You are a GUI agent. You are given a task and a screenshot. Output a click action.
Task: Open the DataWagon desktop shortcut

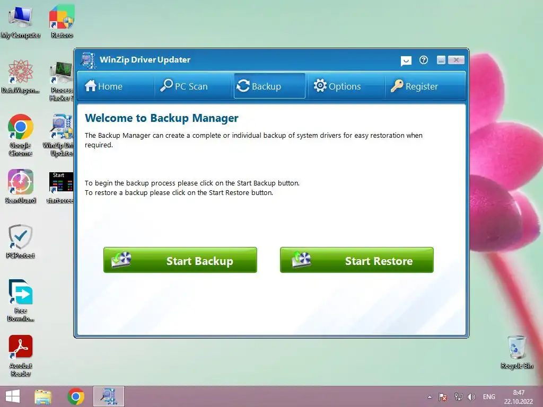[21, 76]
